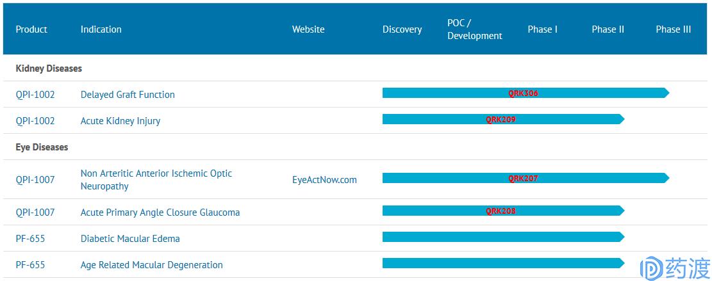Click the QRK208 trial label
712x281 pixels.
click(x=501, y=211)
